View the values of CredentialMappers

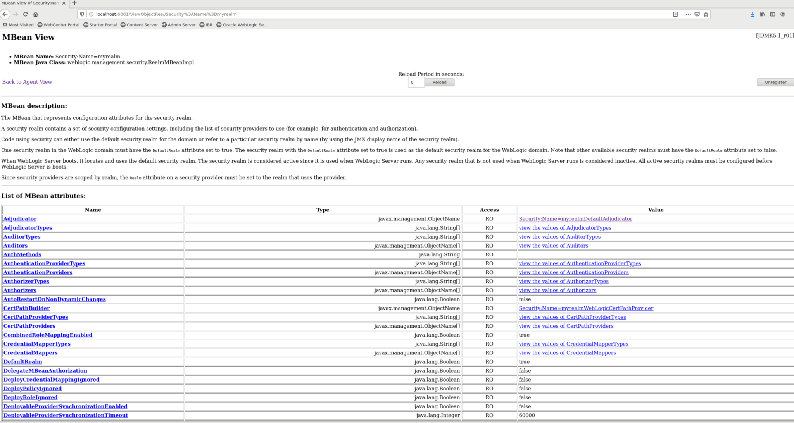(x=567, y=352)
